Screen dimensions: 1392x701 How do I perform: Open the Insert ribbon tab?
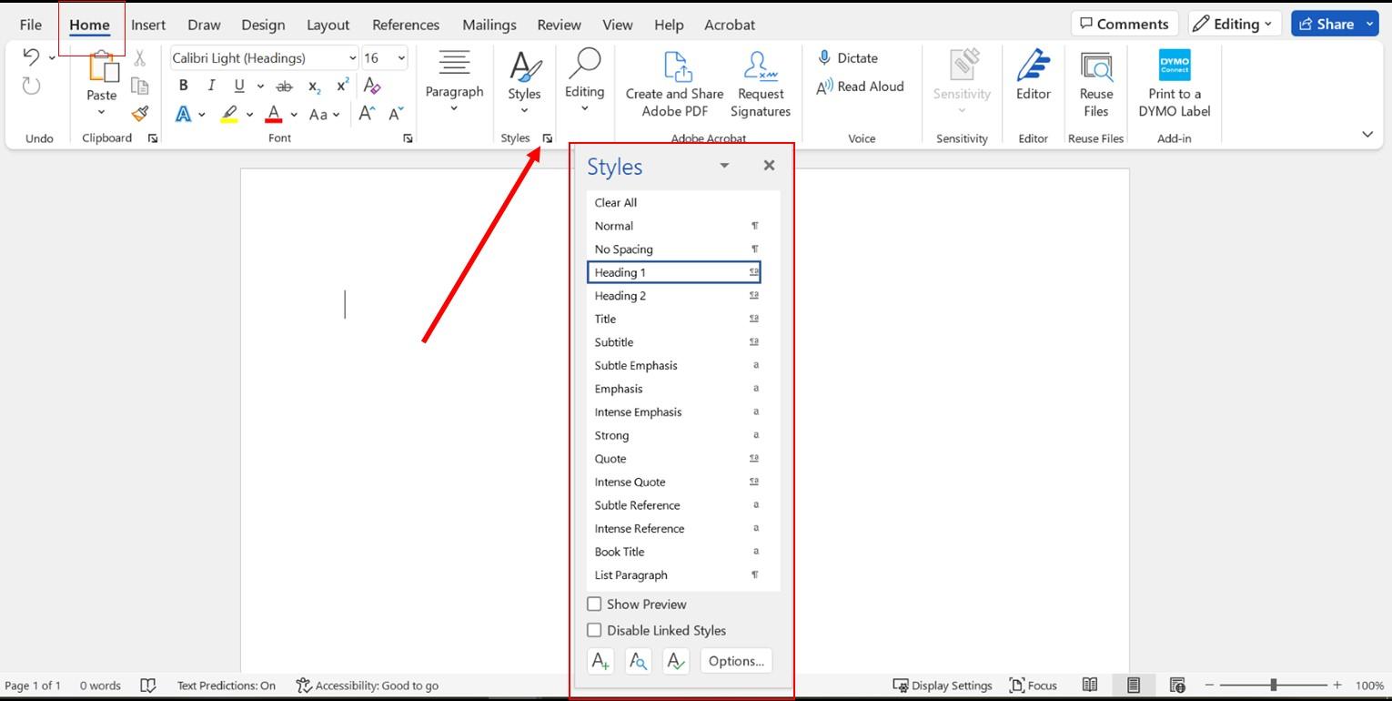(147, 25)
